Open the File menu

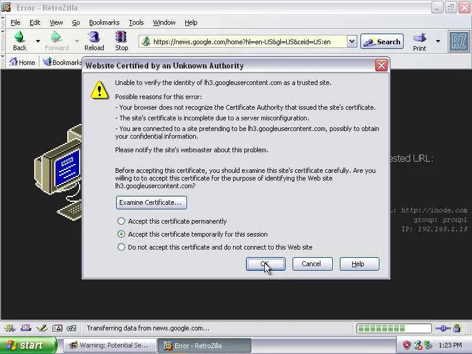(15, 22)
